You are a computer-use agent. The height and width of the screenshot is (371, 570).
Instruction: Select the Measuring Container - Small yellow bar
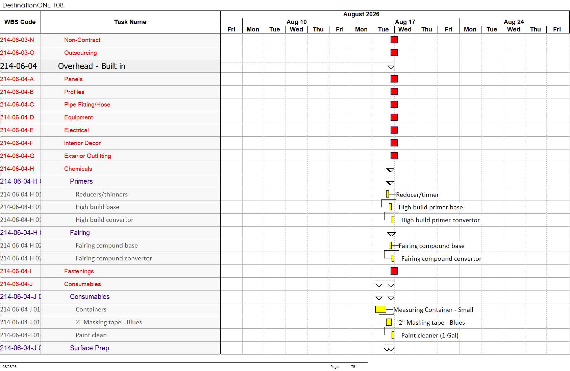click(x=381, y=309)
